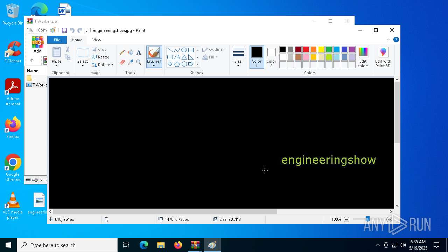Pick the yellow color swatch

click(321, 49)
